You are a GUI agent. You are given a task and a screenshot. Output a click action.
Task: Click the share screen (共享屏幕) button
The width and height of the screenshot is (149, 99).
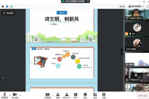[x=47, y=96]
